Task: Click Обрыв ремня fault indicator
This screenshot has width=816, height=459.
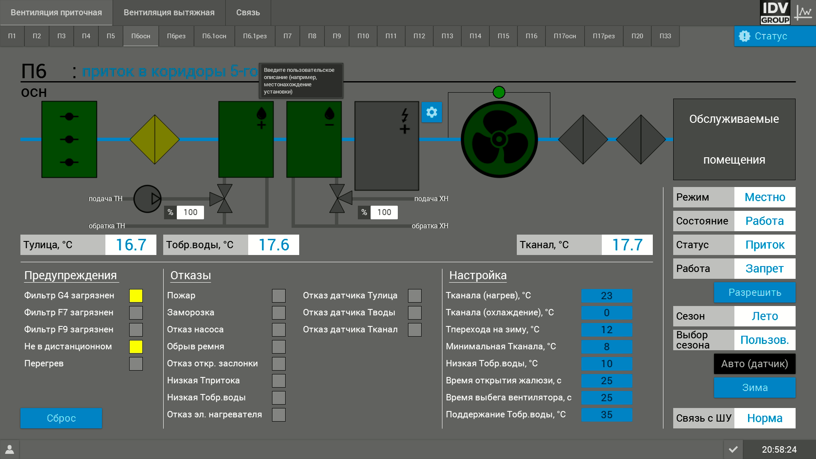Action: click(x=279, y=347)
